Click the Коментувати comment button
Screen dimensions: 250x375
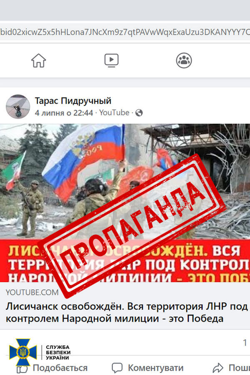point(147,367)
